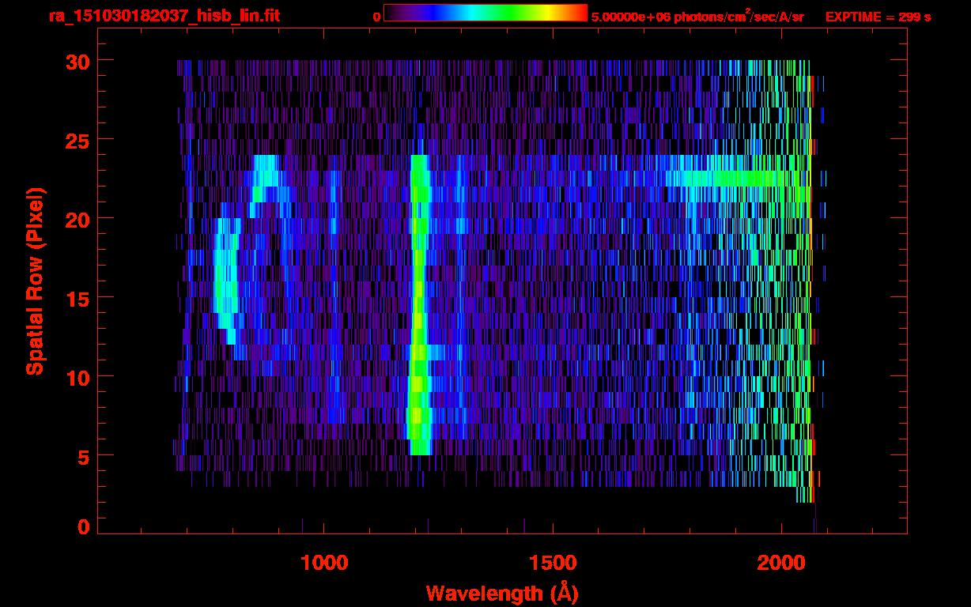Screen dimensions: 971x607
Task: Click the 2000 wavelength tick label
Action: tap(781, 563)
